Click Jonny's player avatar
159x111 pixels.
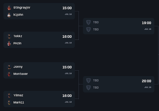[x=9, y=67]
